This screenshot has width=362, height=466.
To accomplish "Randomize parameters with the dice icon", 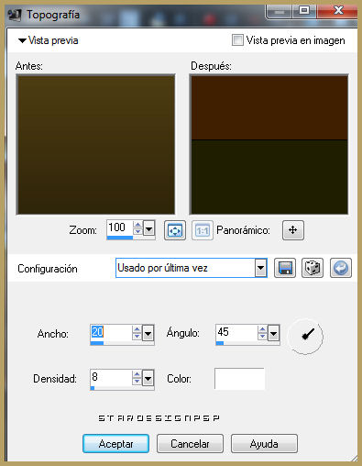I will point(313,268).
